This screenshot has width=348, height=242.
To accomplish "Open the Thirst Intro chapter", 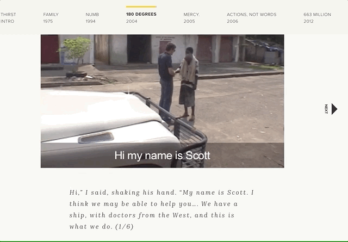I will pyautogui.click(x=8, y=18).
